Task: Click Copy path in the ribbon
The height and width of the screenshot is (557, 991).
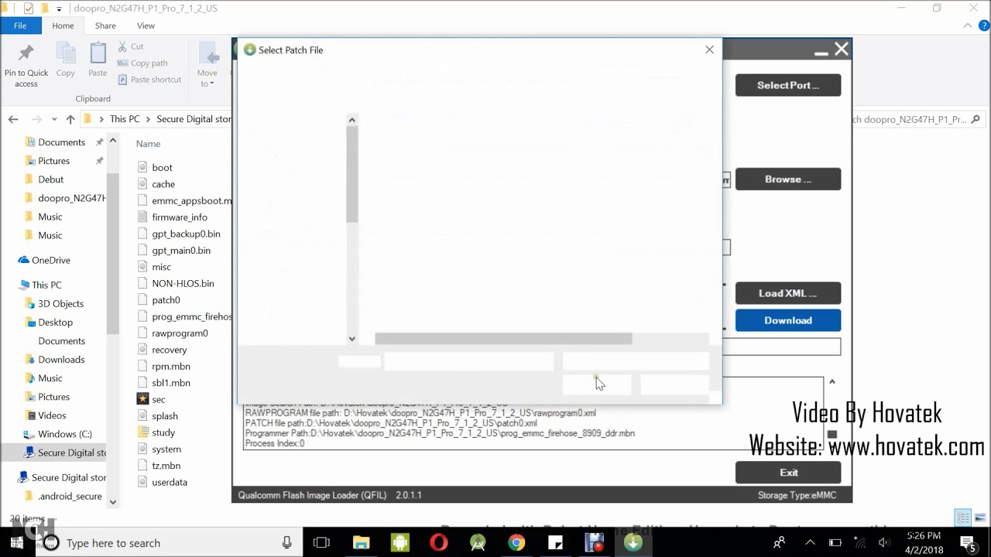Action: 142,63
